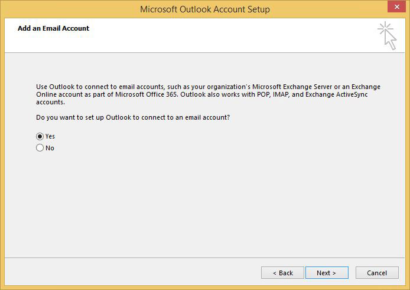This screenshot has height=290, width=410.
Task: Return to previous page with Back
Action: click(282, 272)
